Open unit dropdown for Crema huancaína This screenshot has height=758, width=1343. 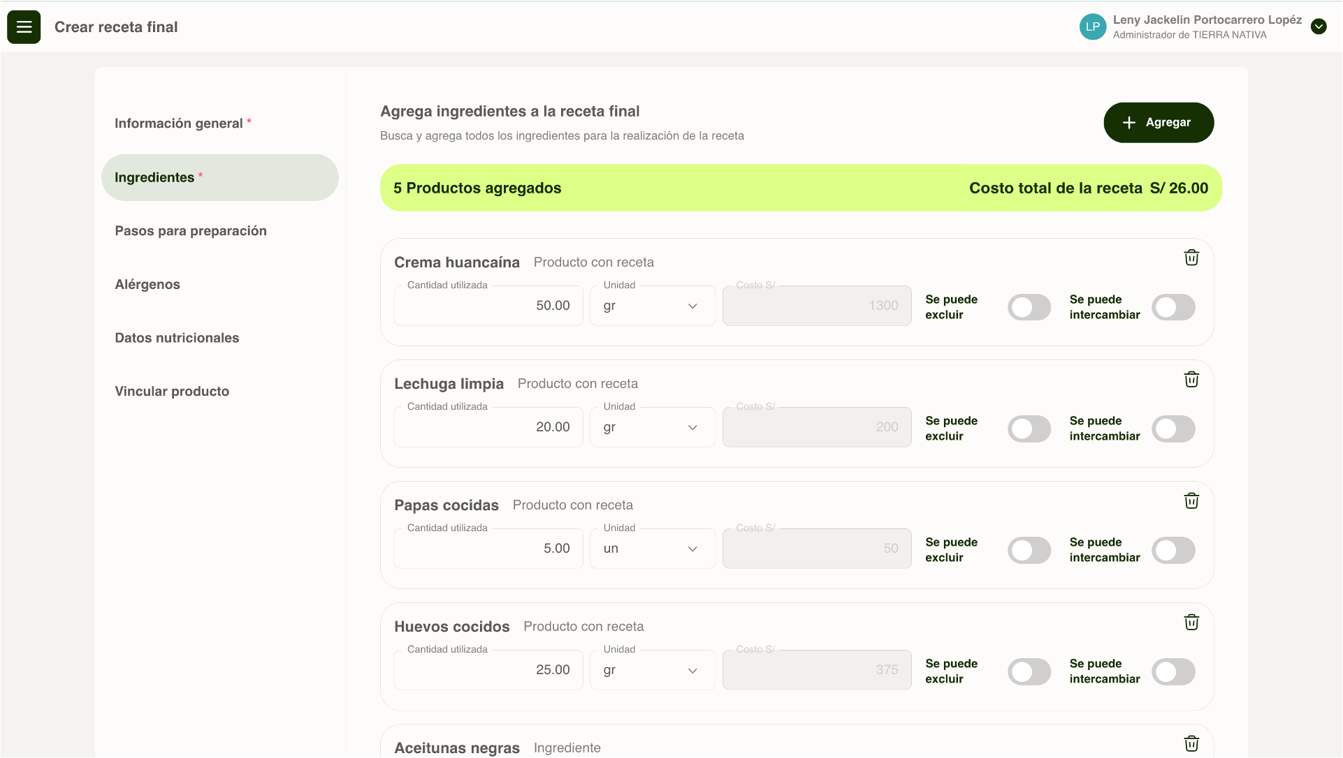[652, 306]
